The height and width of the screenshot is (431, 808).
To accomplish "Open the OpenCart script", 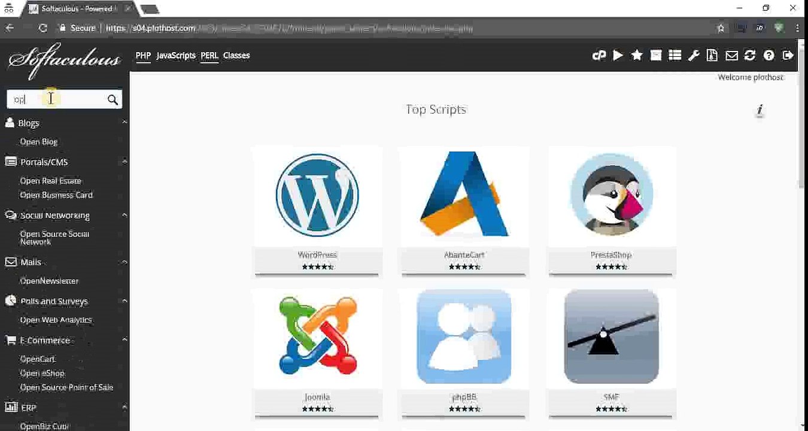I will [37, 359].
